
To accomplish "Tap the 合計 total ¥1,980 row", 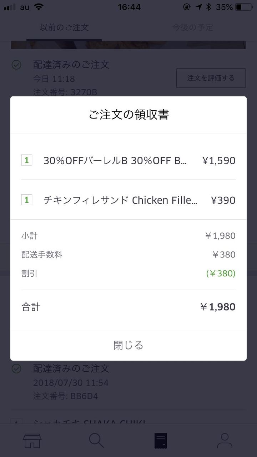I will coord(128,307).
